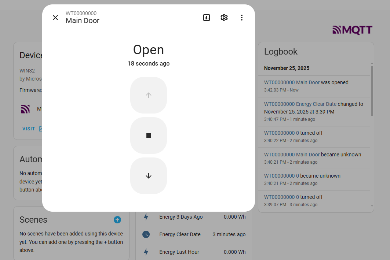This screenshot has height=260, width=390.
Task: Click the Energy Last Hour row
Action: tap(194, 252)
